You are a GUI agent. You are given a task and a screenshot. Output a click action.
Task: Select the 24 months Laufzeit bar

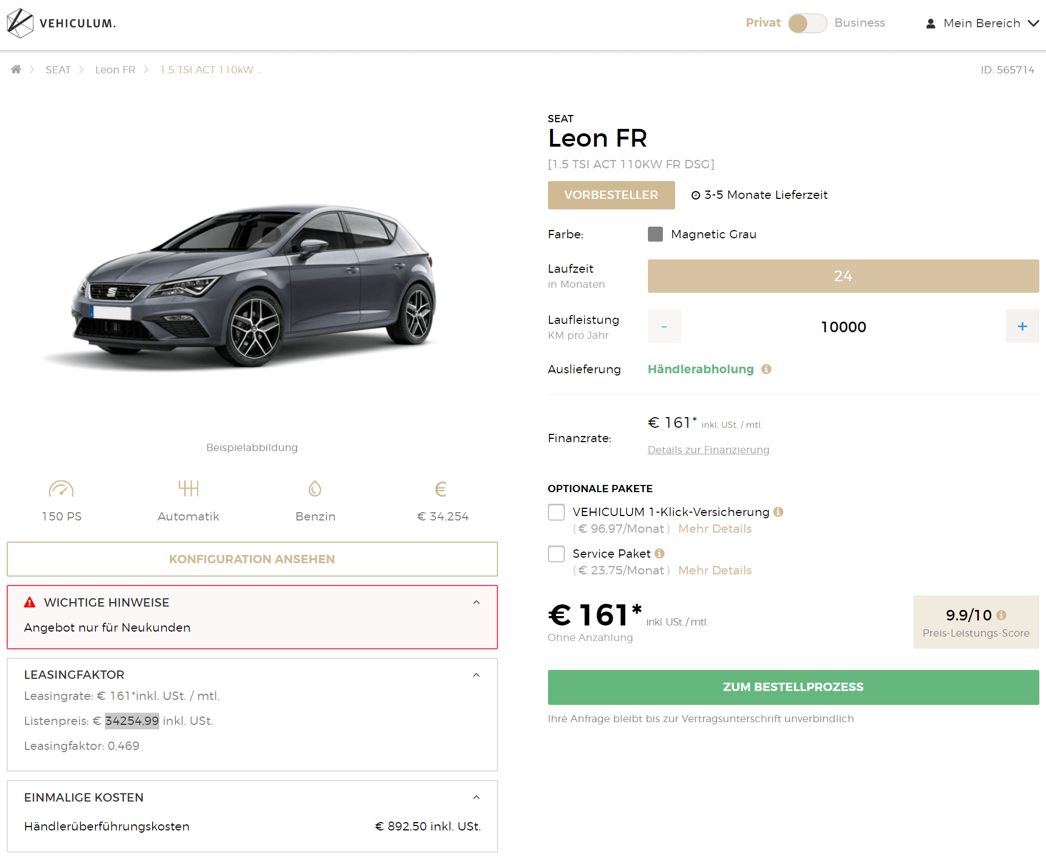pos(843,276)
